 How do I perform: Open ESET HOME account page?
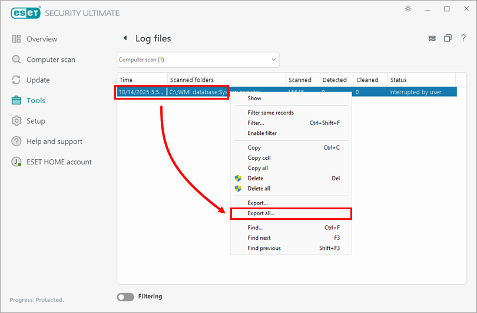tap(59, 162)
